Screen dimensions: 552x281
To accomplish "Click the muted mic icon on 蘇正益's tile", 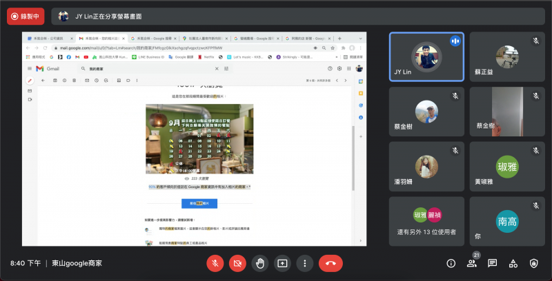I will coord(536,41).
